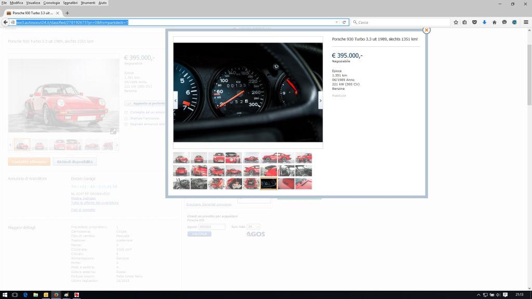Open the Firefox hamburger menu
Viewport: 532px width, 299px height.
point(526,22)
